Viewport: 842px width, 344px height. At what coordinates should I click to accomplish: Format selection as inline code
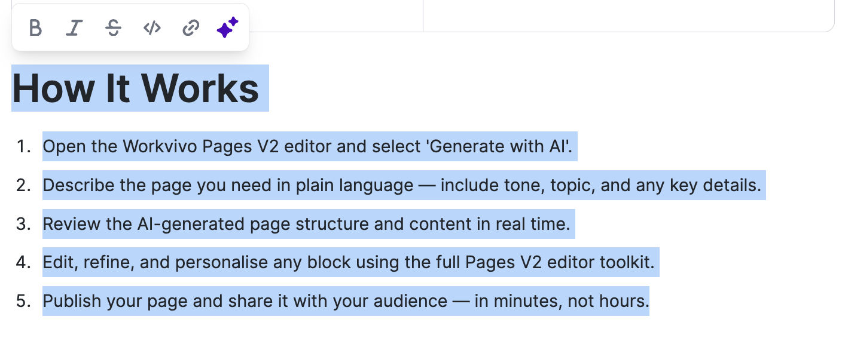152,27
